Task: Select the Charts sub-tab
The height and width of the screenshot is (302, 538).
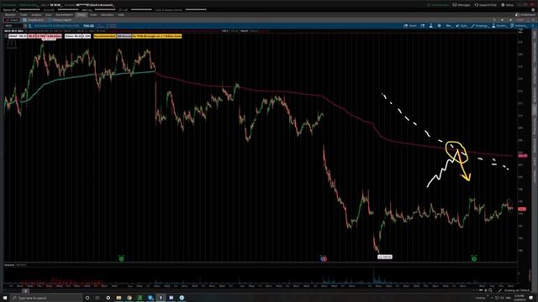Action: [x=12, y=20]
